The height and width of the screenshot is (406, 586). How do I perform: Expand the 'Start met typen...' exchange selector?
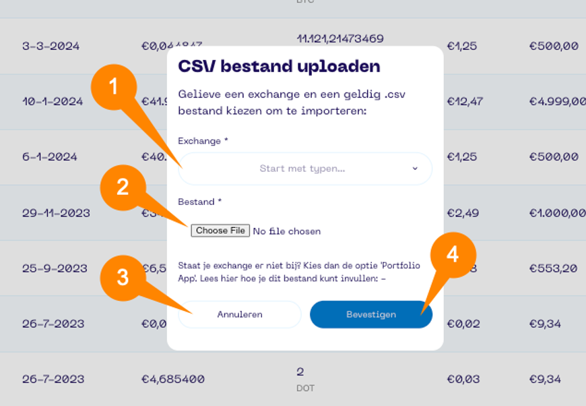point(303,169)
